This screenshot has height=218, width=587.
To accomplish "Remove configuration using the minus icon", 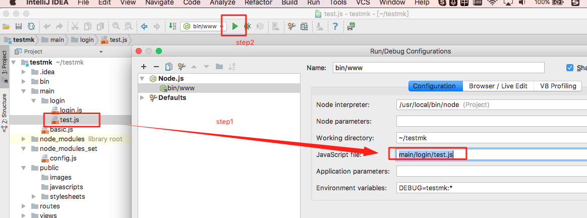I will point(156,67).
